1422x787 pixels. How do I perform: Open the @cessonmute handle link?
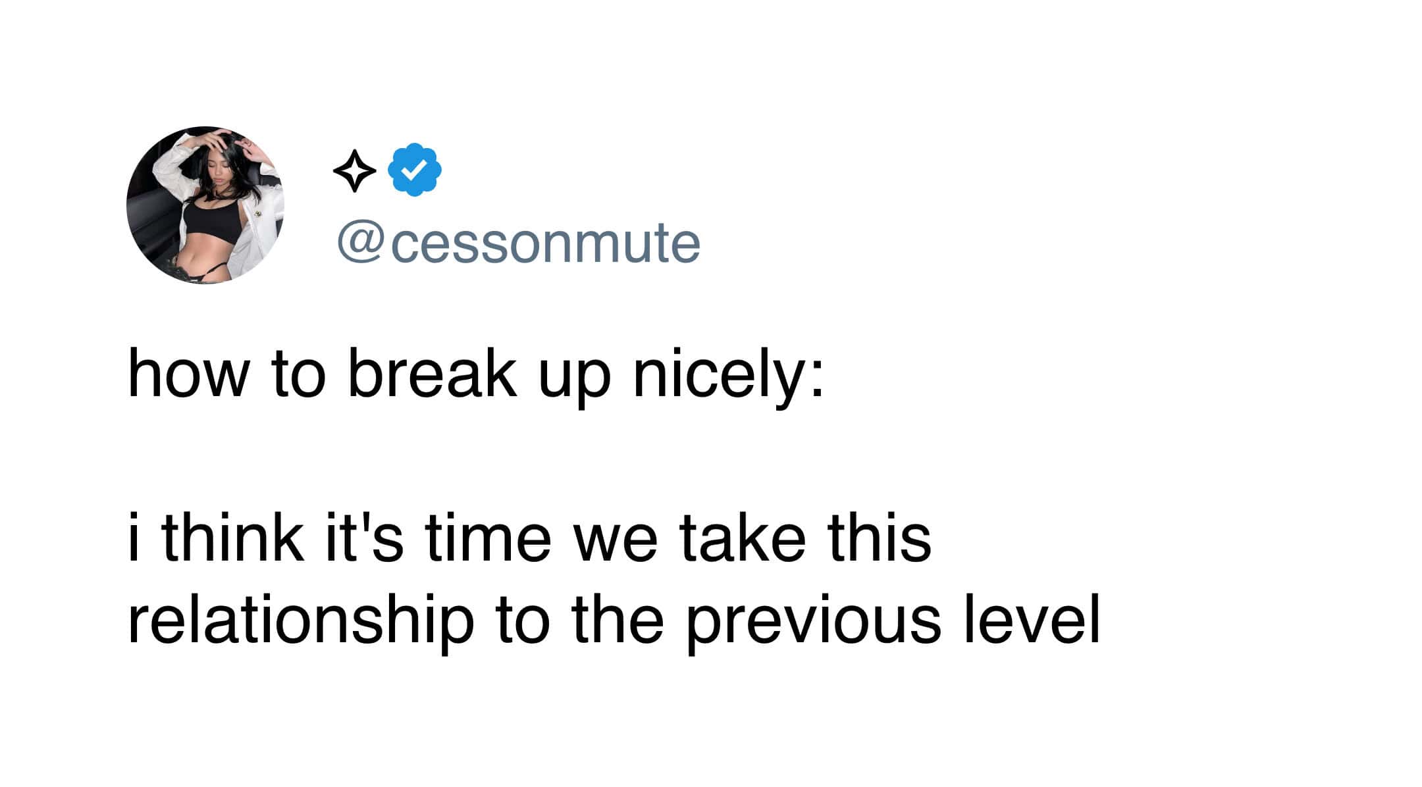(518, 243)
